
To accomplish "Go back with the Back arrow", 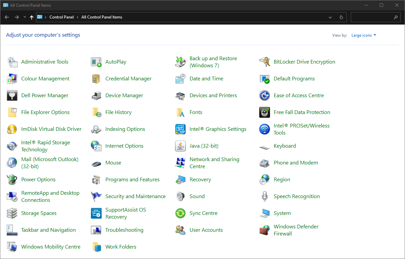I will 7,17.
